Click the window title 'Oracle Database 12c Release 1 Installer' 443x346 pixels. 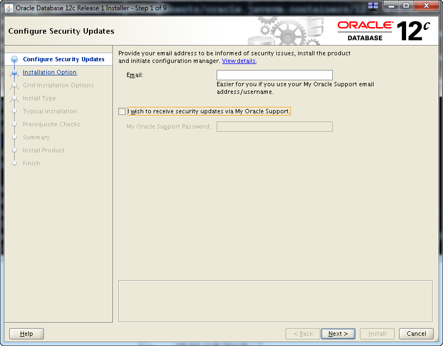72,8
